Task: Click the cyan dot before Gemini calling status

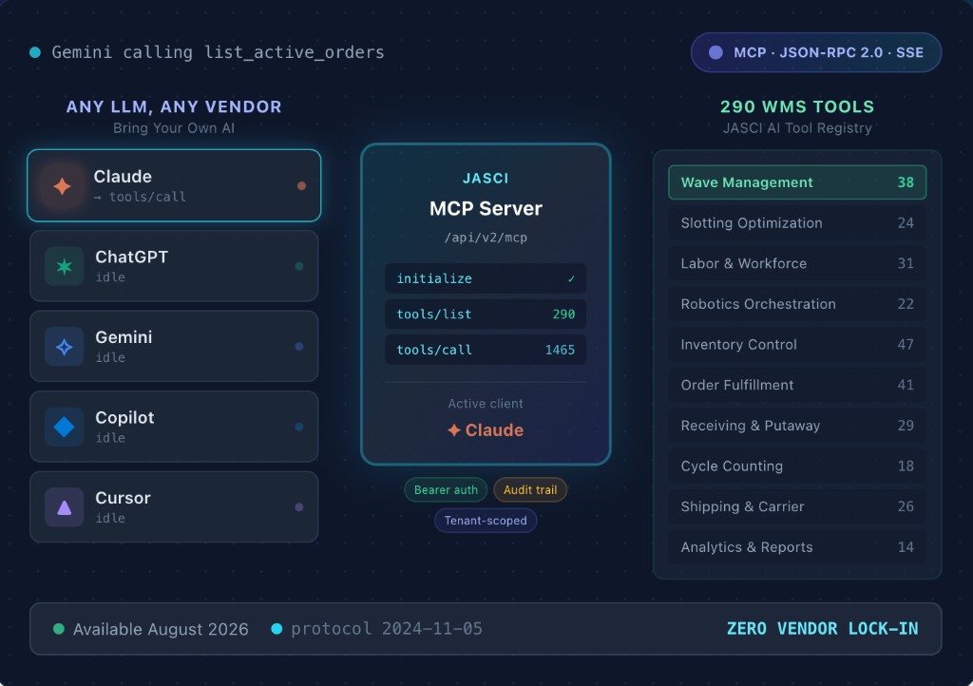Action: [x=35, y=52]
